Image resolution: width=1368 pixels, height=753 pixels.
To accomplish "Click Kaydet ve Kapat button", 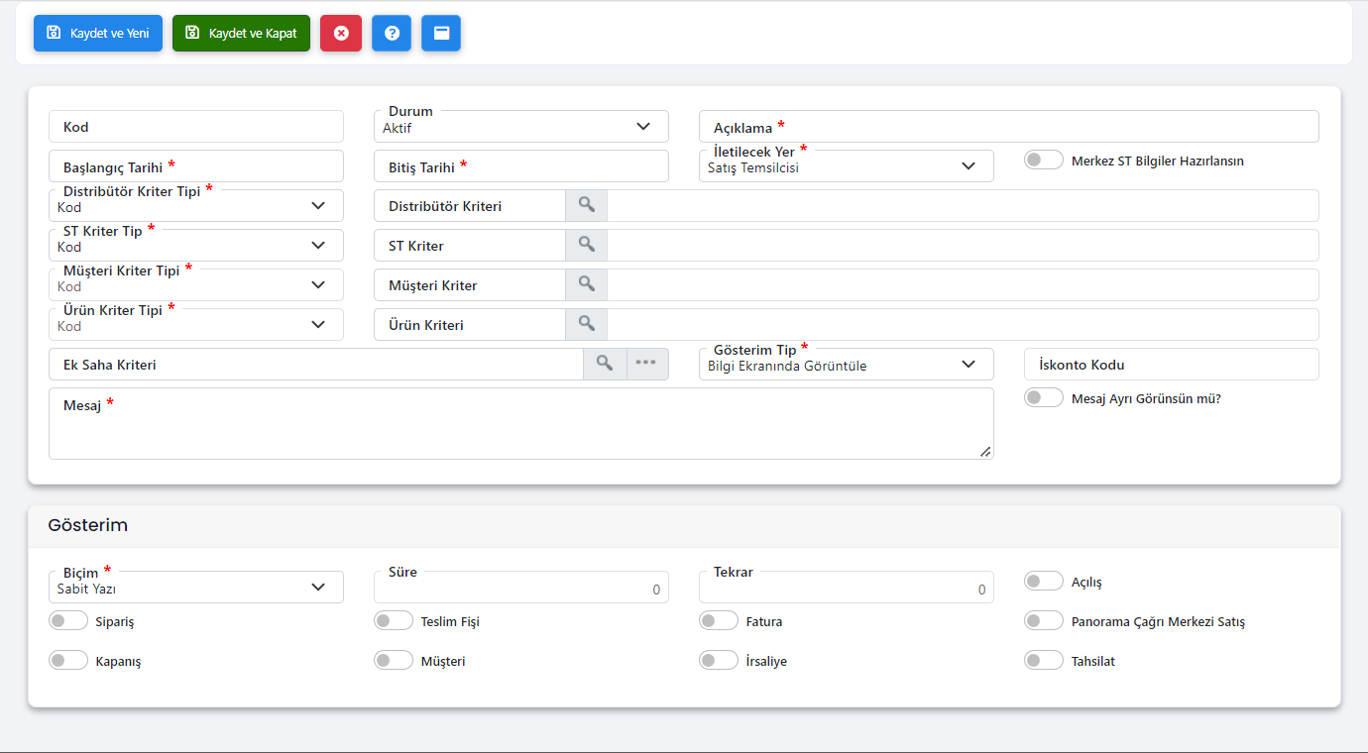I will 241,33.
